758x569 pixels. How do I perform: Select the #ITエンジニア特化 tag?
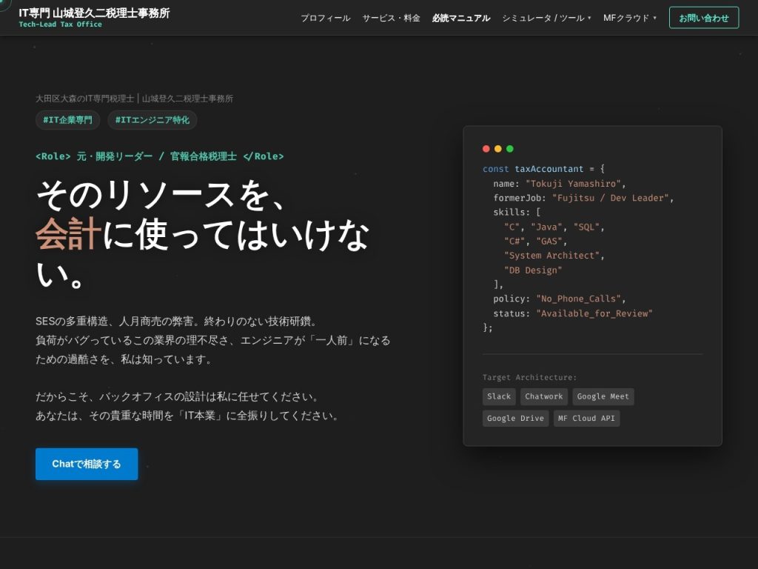[152, 120]
